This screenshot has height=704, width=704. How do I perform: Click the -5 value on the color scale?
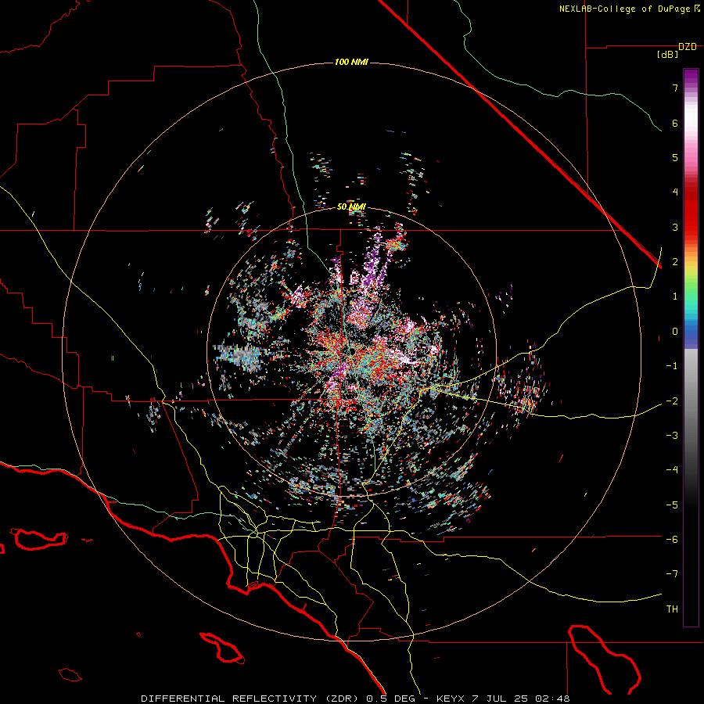(672, 505)
